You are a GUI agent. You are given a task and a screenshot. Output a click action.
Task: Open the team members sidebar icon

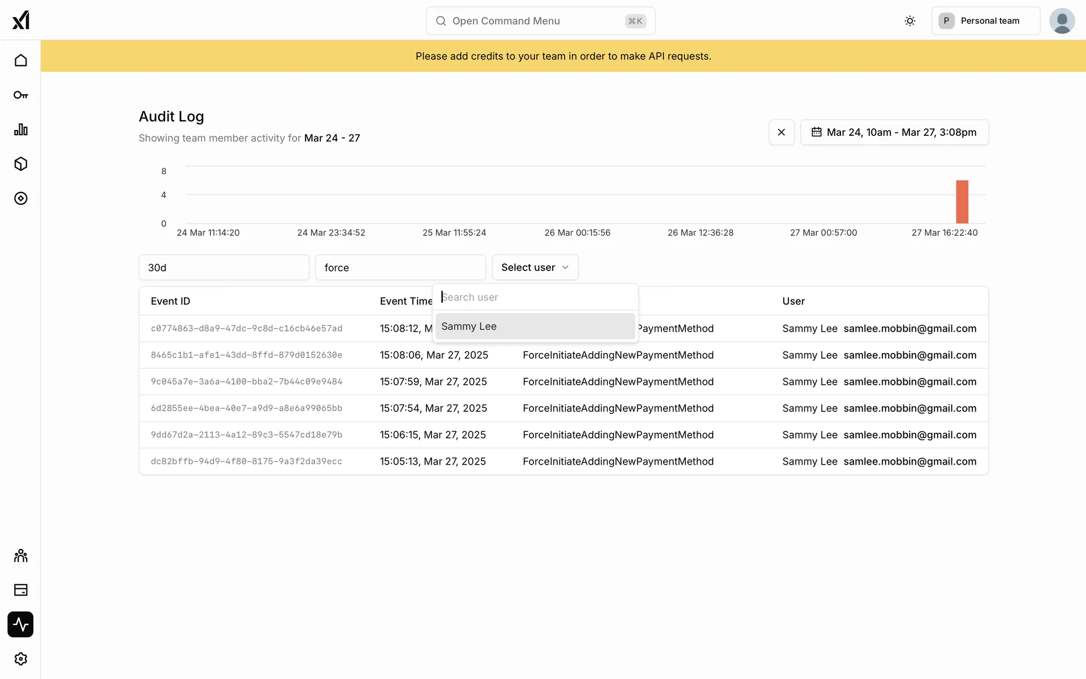[x=21, y=556]
